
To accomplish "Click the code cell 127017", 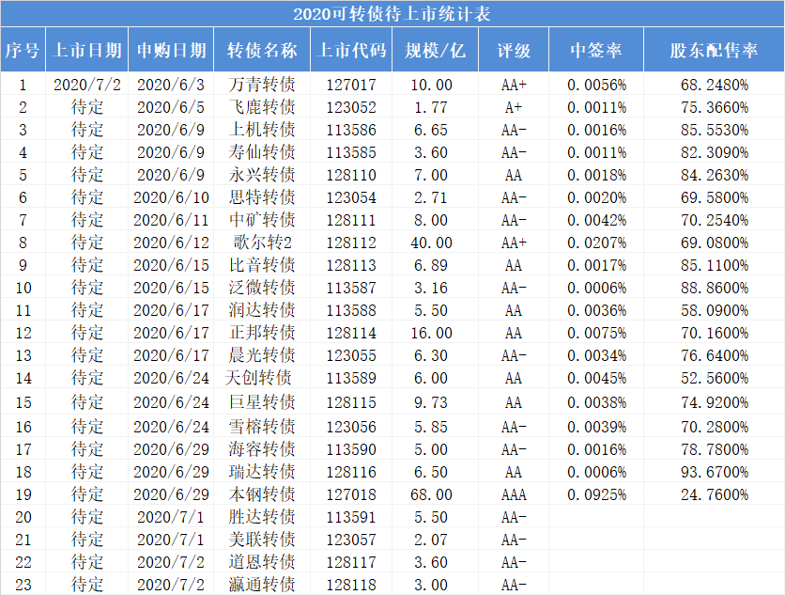I will pos(351,85).
